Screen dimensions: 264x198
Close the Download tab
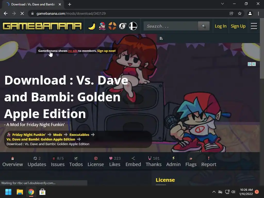pos(60,4)
